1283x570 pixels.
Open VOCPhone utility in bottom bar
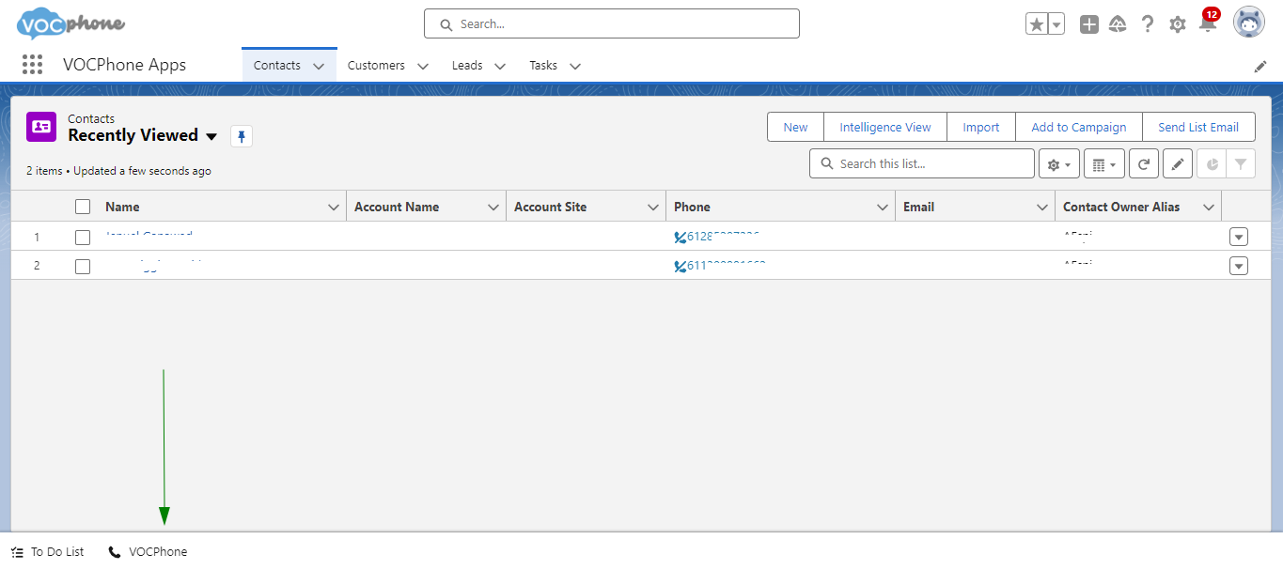tap(149, 552)
